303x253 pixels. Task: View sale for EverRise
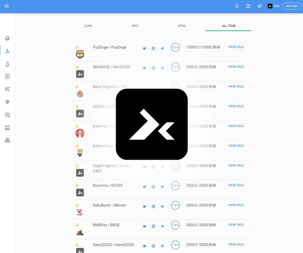pyautogui.click(x=236, y=126)
